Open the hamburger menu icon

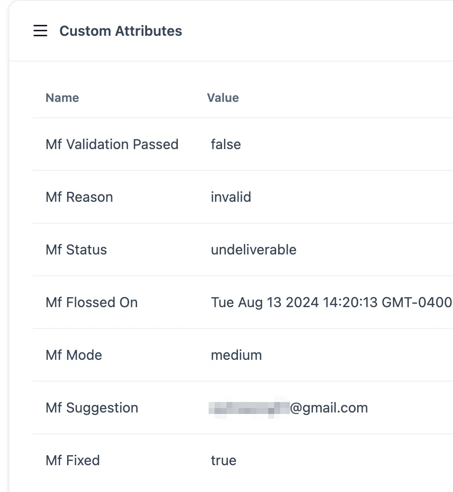[40, 31]
